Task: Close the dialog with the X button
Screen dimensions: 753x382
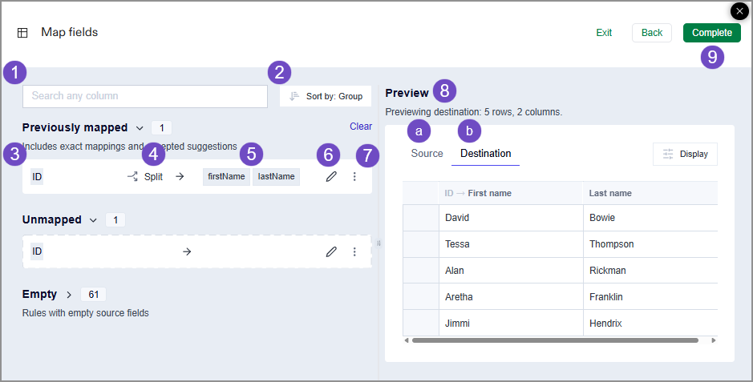Action: 739,11
